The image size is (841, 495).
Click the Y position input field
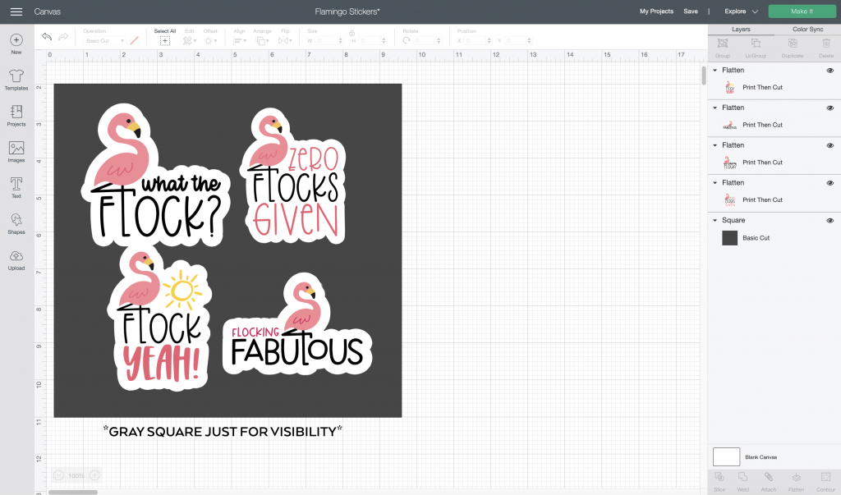coord(517,41)
